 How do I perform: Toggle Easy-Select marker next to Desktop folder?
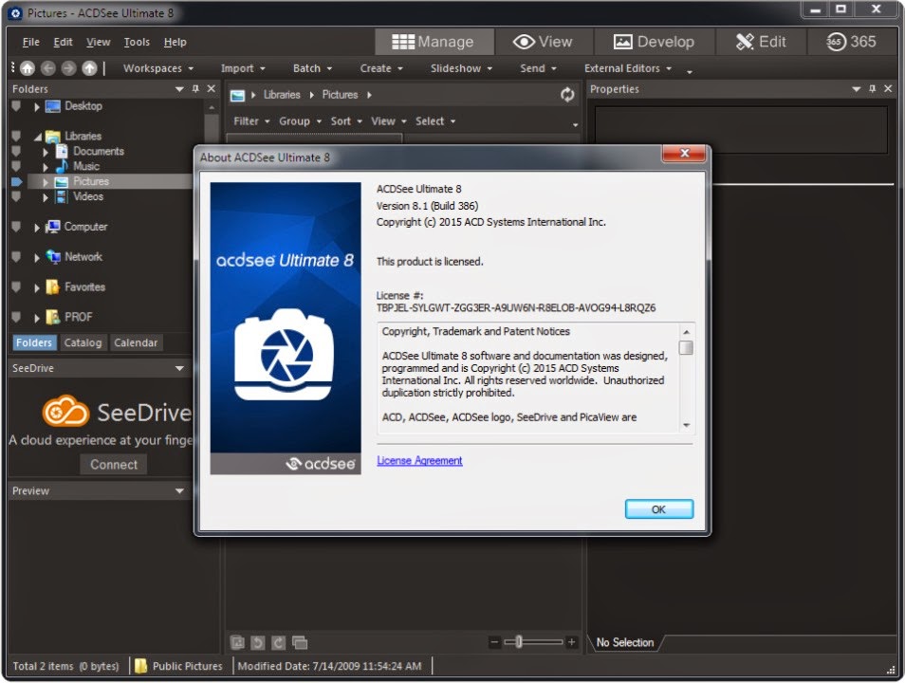pos(16,106)
